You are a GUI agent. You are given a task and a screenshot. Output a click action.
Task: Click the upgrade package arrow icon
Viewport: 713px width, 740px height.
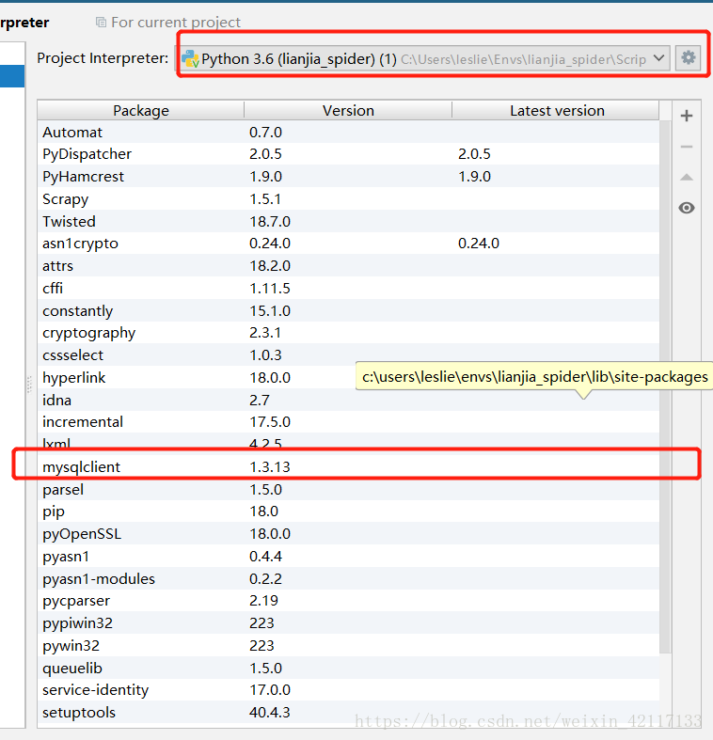687,178
